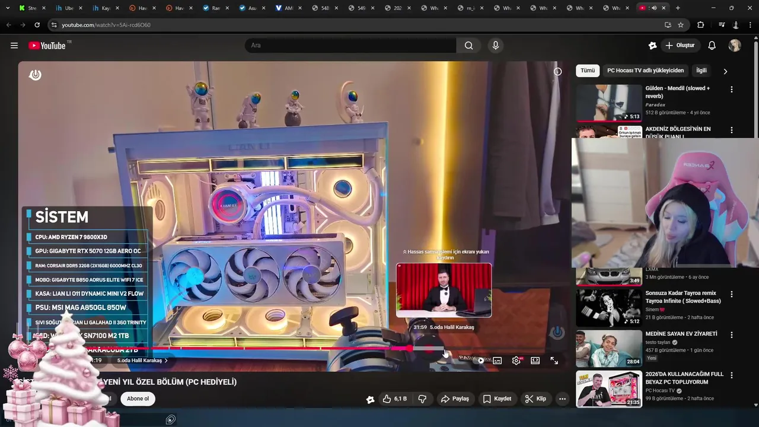
Task: Open a new browser tab
Action: click(x=678, y=8)
